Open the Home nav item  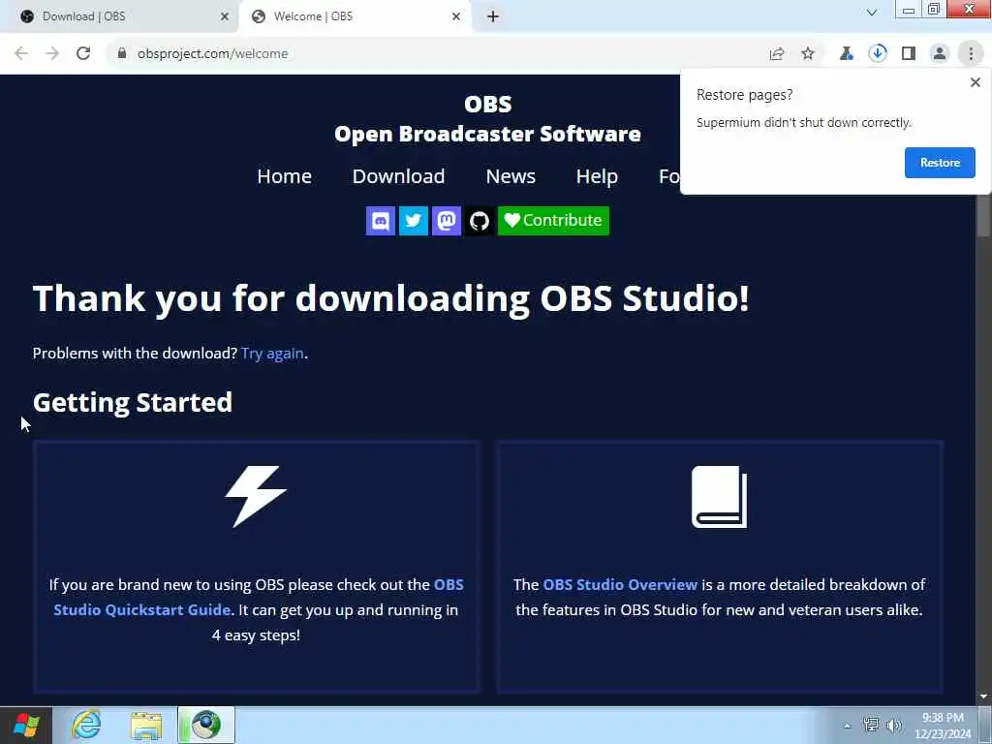(284, 176)
